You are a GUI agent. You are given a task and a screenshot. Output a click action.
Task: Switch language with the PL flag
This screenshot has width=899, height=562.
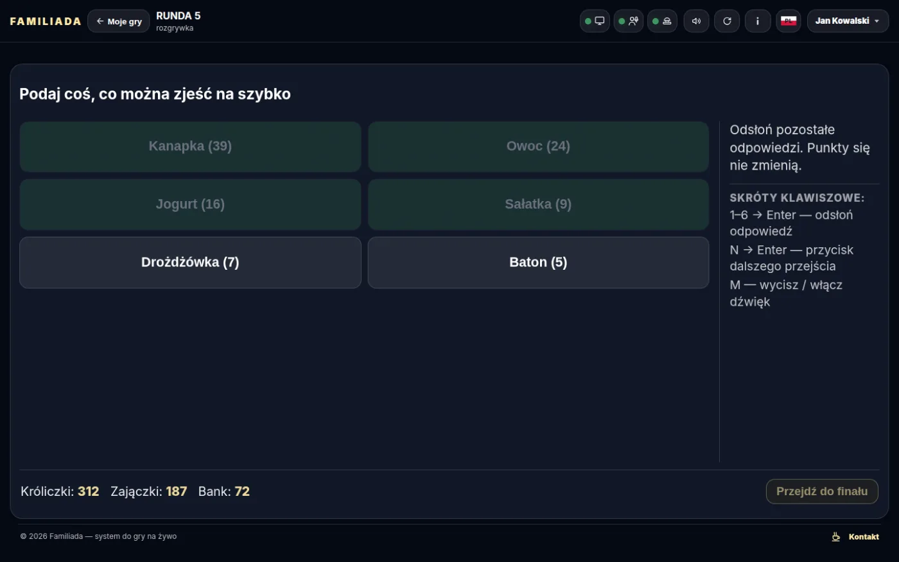789,21
